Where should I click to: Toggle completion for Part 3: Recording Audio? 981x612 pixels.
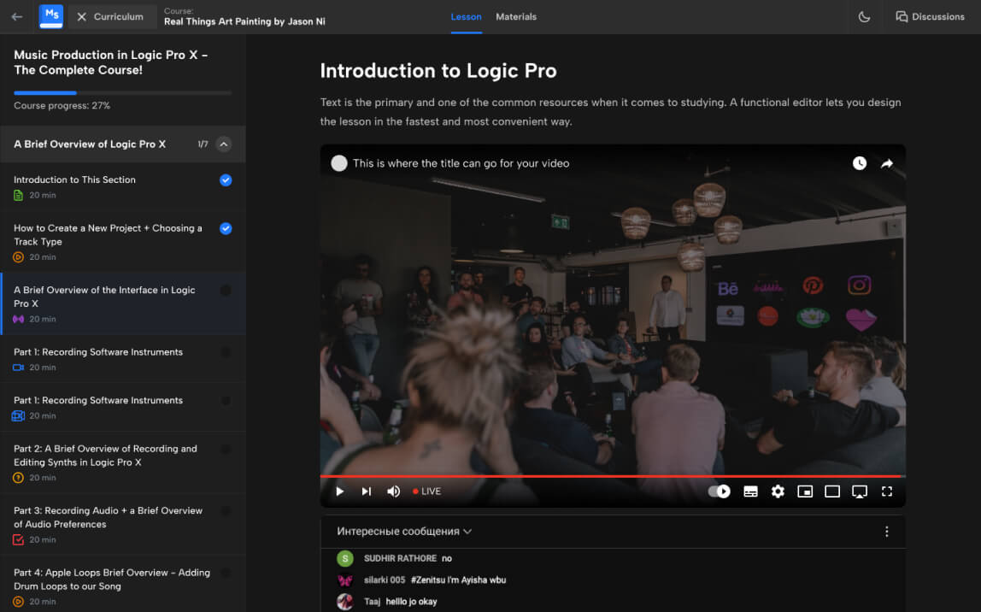tap(226, 511)
